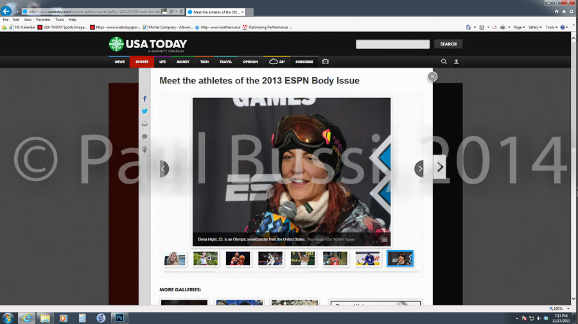Click the location pin icon in share sidebar

point(144,149)
